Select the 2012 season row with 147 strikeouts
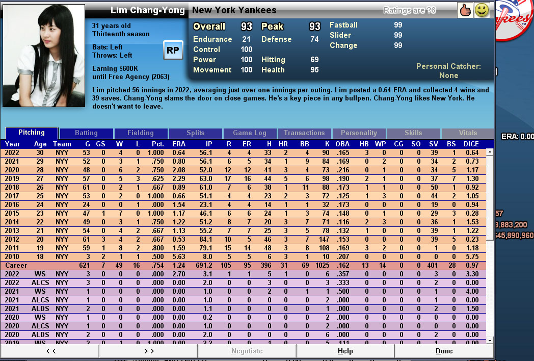The image size is (534, 361). (243, 239)
